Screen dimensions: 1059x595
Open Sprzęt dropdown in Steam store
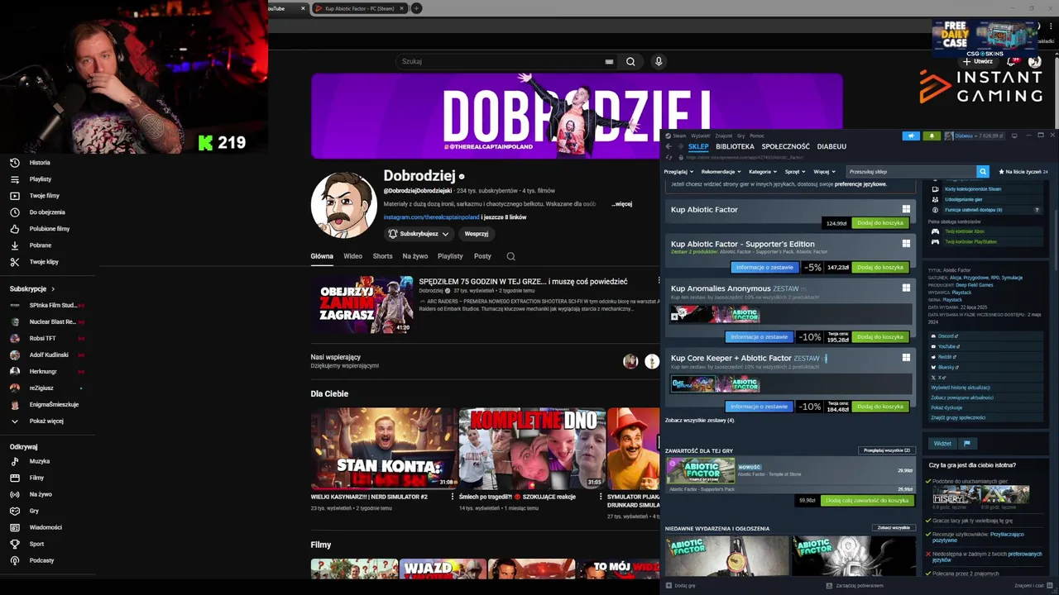(x=795, y=172)
